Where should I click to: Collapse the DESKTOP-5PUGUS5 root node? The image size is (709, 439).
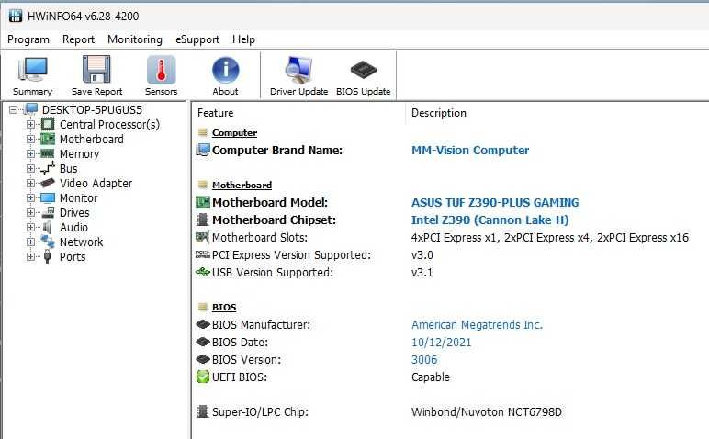(13, 110)
